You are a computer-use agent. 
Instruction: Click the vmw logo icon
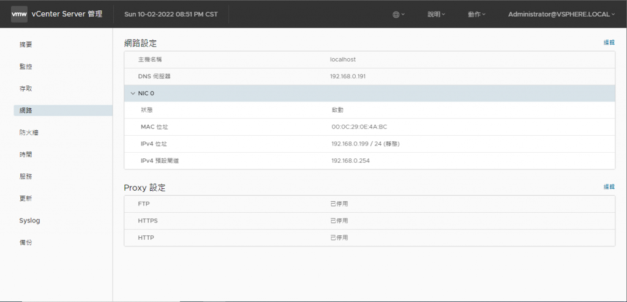pyautogui.click(x=19, y=14)
